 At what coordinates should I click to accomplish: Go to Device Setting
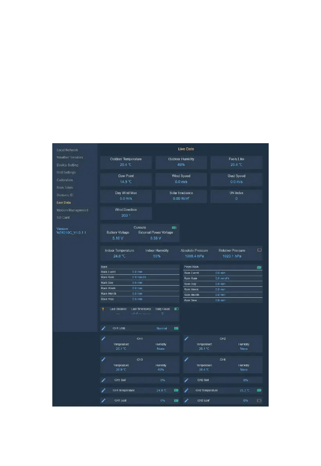(67, 165)
